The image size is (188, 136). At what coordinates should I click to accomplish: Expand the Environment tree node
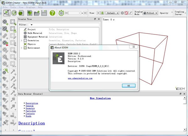pos(22,48)
